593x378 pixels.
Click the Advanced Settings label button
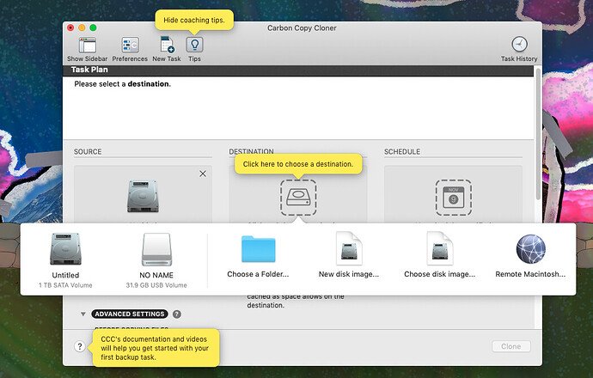point(130,314)
